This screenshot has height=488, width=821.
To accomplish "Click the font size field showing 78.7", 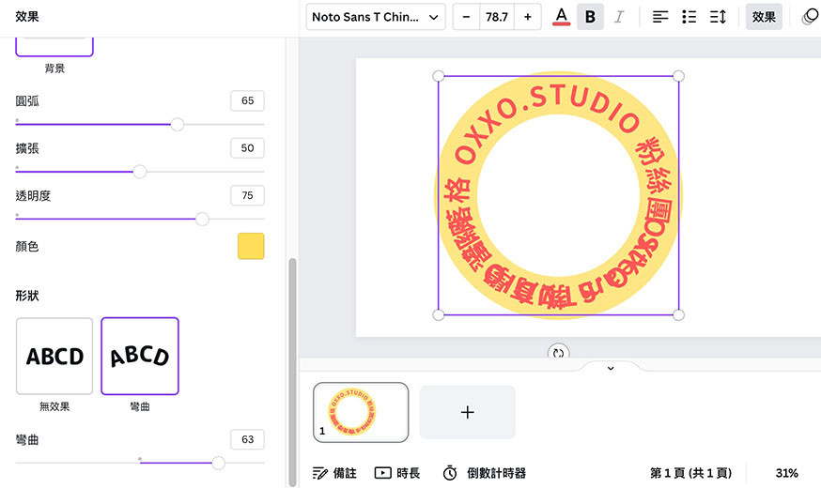I will pos(496,17).
